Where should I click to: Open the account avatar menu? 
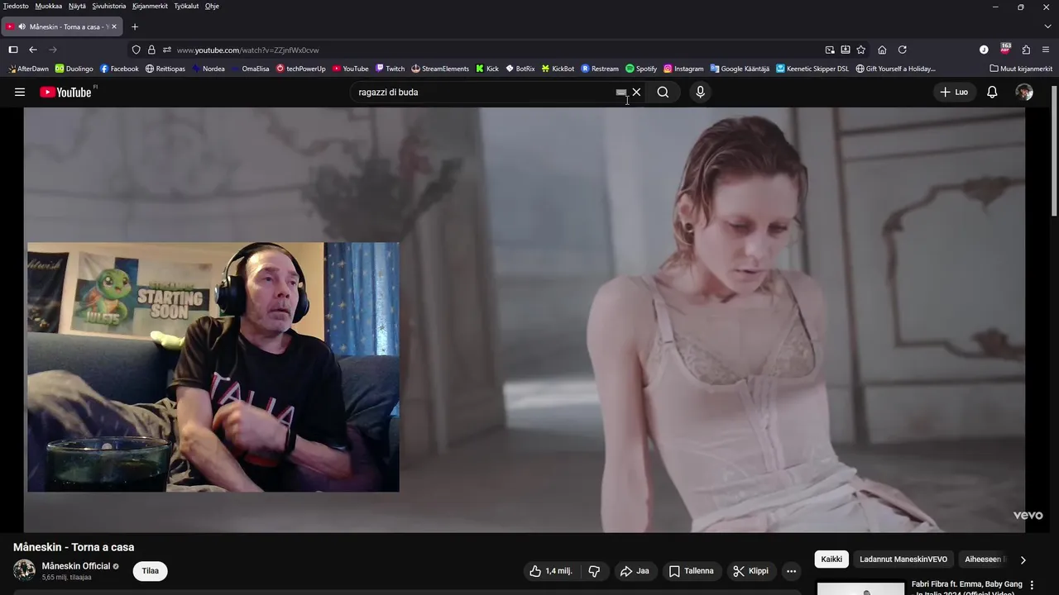1024,92
